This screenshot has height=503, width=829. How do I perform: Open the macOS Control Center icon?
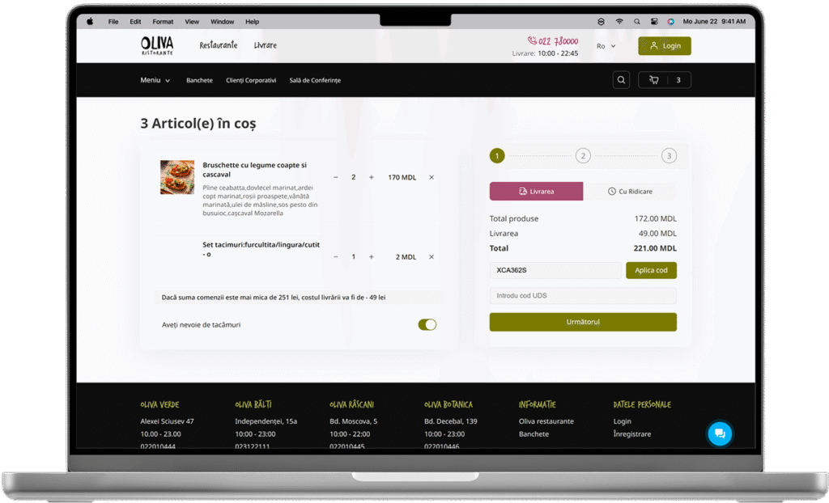coord(654,22)
